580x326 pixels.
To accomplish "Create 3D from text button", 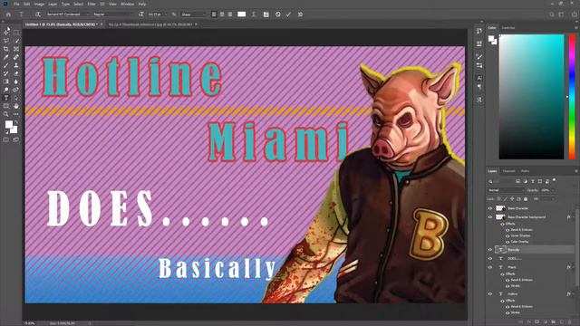I will tap(300, 14).
